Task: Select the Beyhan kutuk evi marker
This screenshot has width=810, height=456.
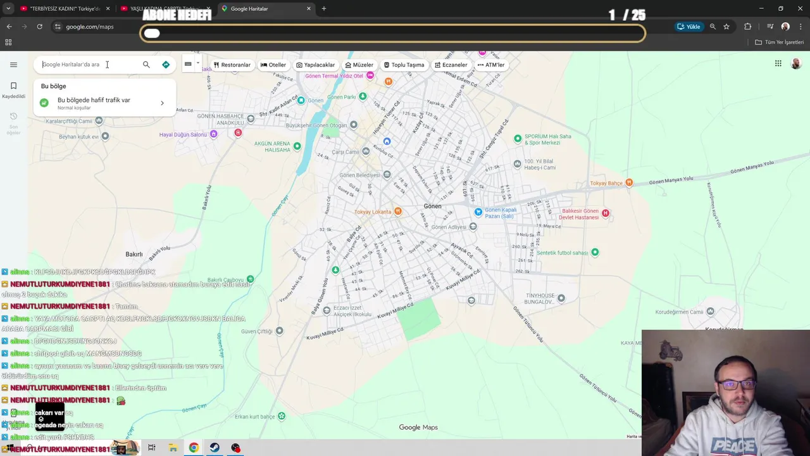Action: coord(105,136)
